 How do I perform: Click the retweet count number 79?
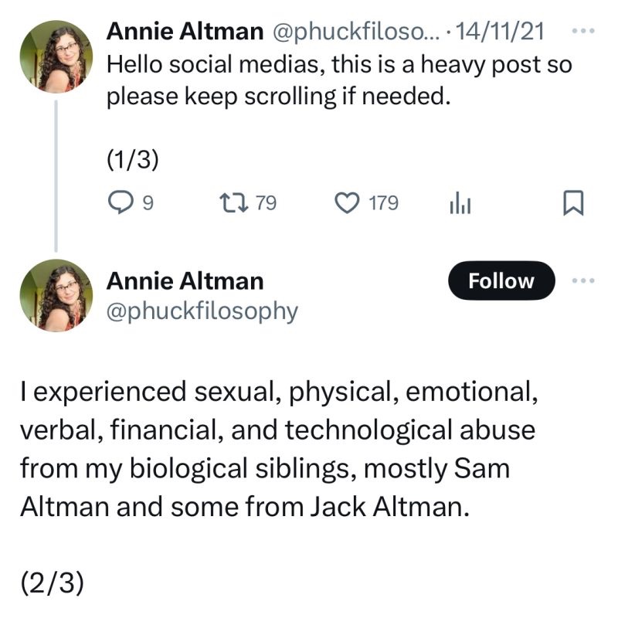pos(266,203)
